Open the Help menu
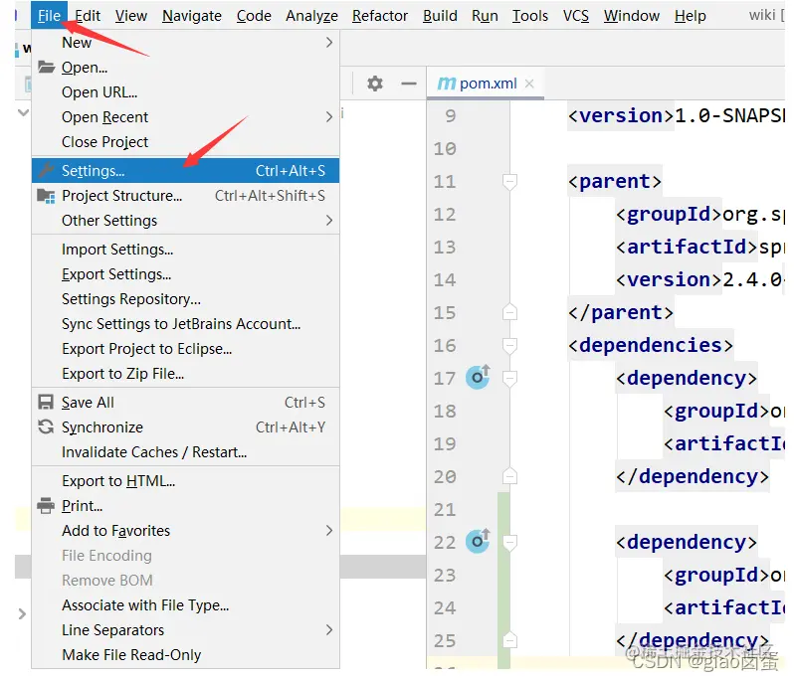This screenshot has width=794, height=681. point(690,16)
